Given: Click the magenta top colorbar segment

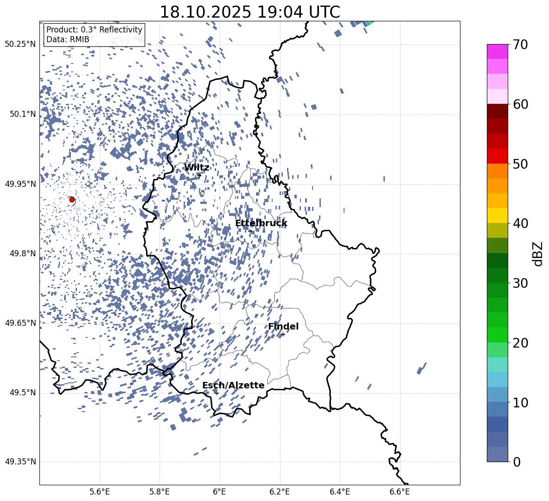Looking at the screenshot, I should click(x=497, y=51).
